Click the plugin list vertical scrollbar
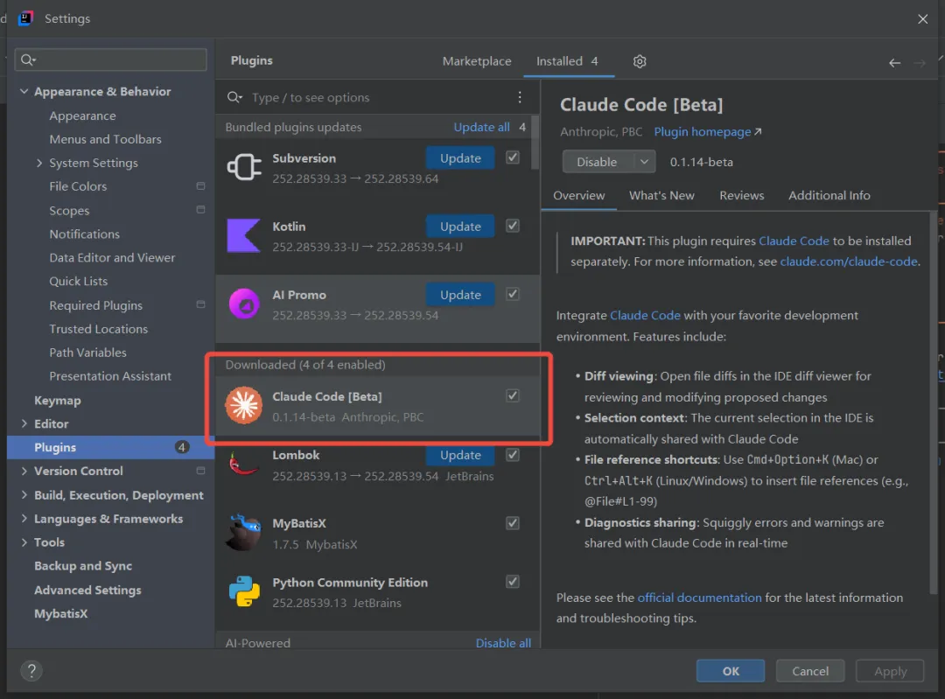The image size is (945, 699). tap(535, 143)
